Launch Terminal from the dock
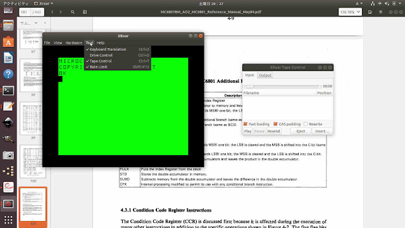The height and width of the screenshot is (228, 405). (8, 91)
